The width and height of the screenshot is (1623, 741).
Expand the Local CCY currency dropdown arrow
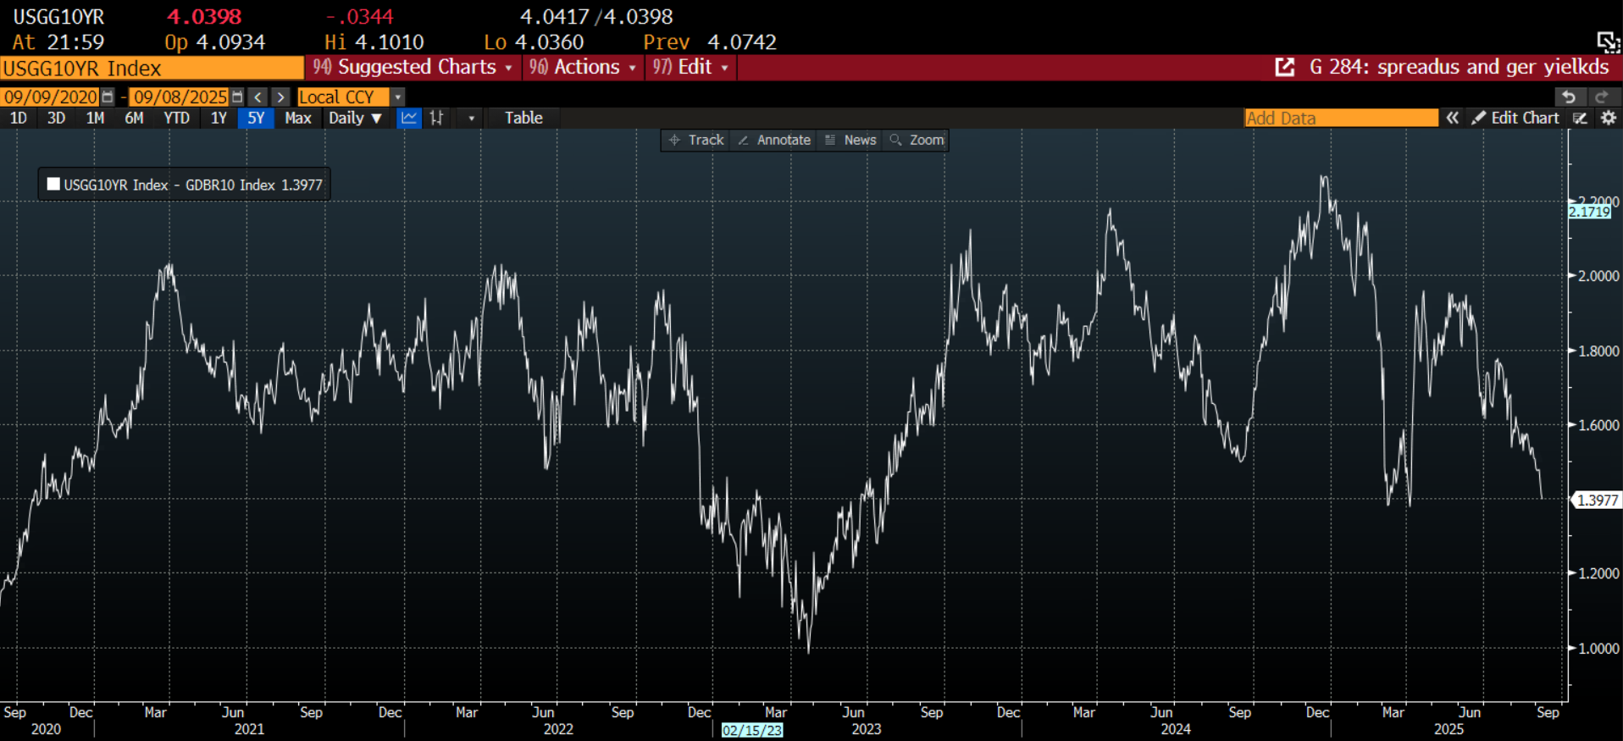point(397,97)
